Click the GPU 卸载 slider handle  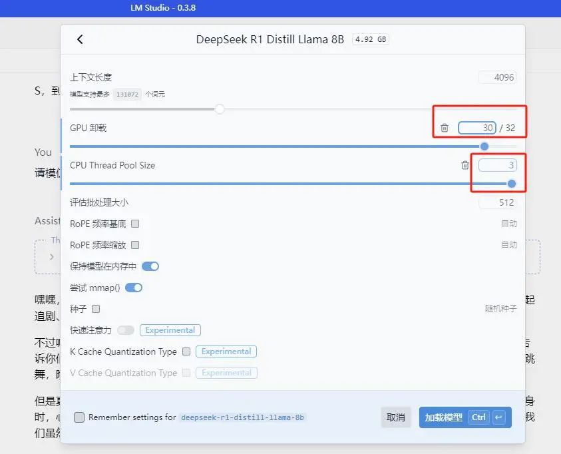click(x=484, y=146)
